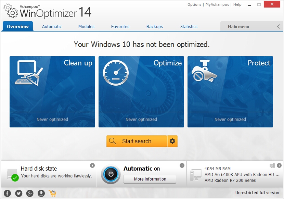Image resolution: width=284 pixels, height=199 pixels.
Task: Click the WinOptimizer gears logo
Action: [11, 11]
